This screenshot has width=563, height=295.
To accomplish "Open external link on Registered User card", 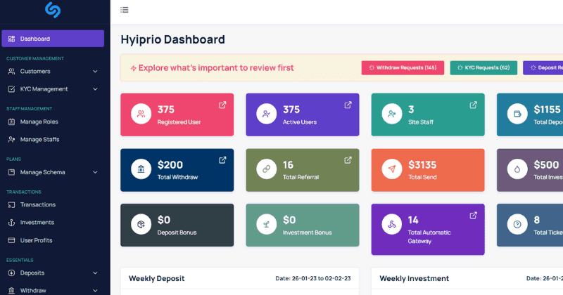I will click(222, 105).
